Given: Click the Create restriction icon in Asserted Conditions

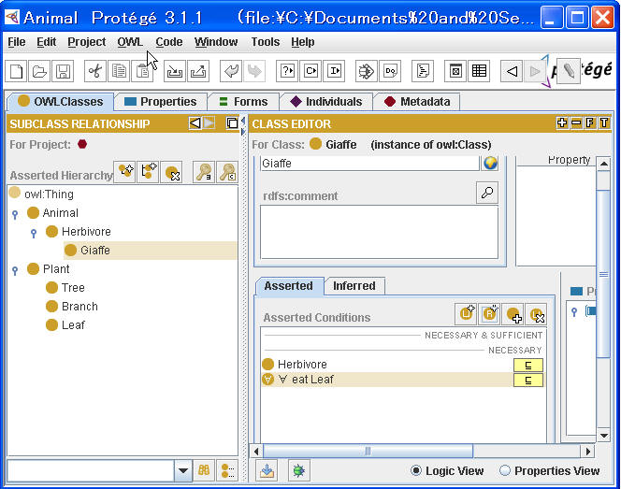Looking at the screenshot, I should click(489, 314).
